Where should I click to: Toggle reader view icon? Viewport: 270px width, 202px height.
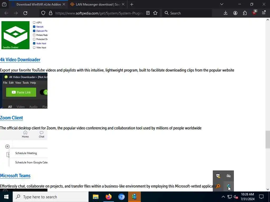coord(148,13)
